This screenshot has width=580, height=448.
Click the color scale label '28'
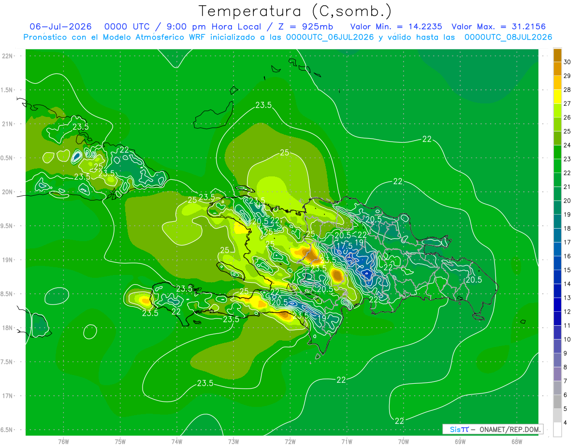pos(567,89)
